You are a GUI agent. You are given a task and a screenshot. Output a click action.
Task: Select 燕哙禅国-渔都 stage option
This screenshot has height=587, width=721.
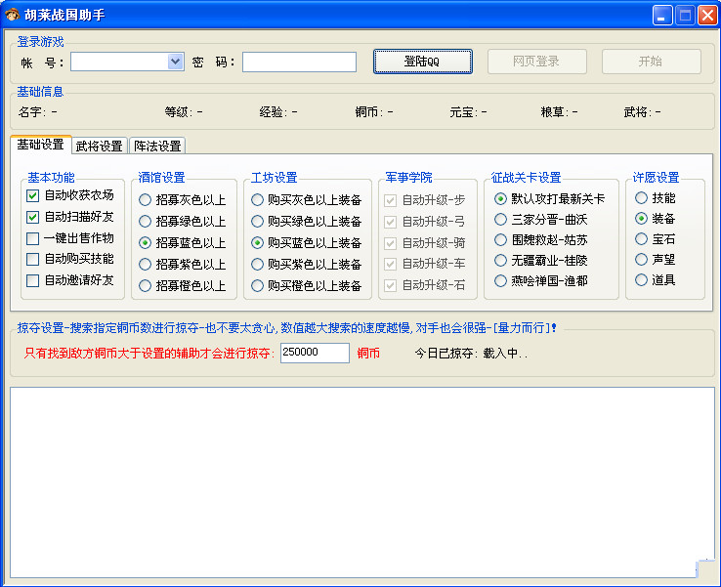(x=501, y=280)
